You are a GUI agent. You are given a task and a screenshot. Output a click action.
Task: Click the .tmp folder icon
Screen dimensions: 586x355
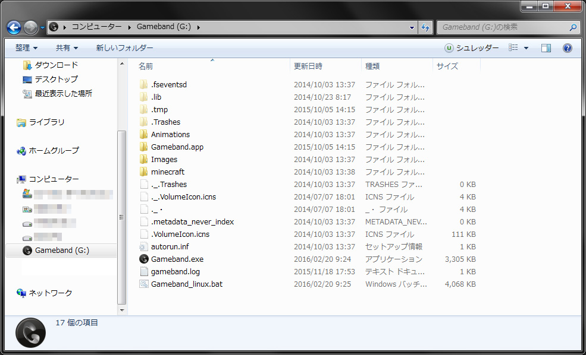coord(143,110)
